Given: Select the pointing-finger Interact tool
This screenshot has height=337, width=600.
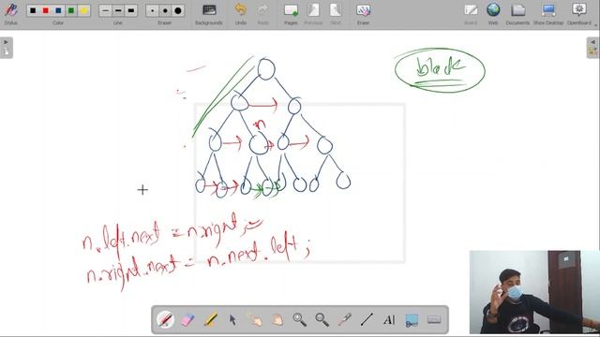Looking at the screenshot, I should tap(255, 319).
